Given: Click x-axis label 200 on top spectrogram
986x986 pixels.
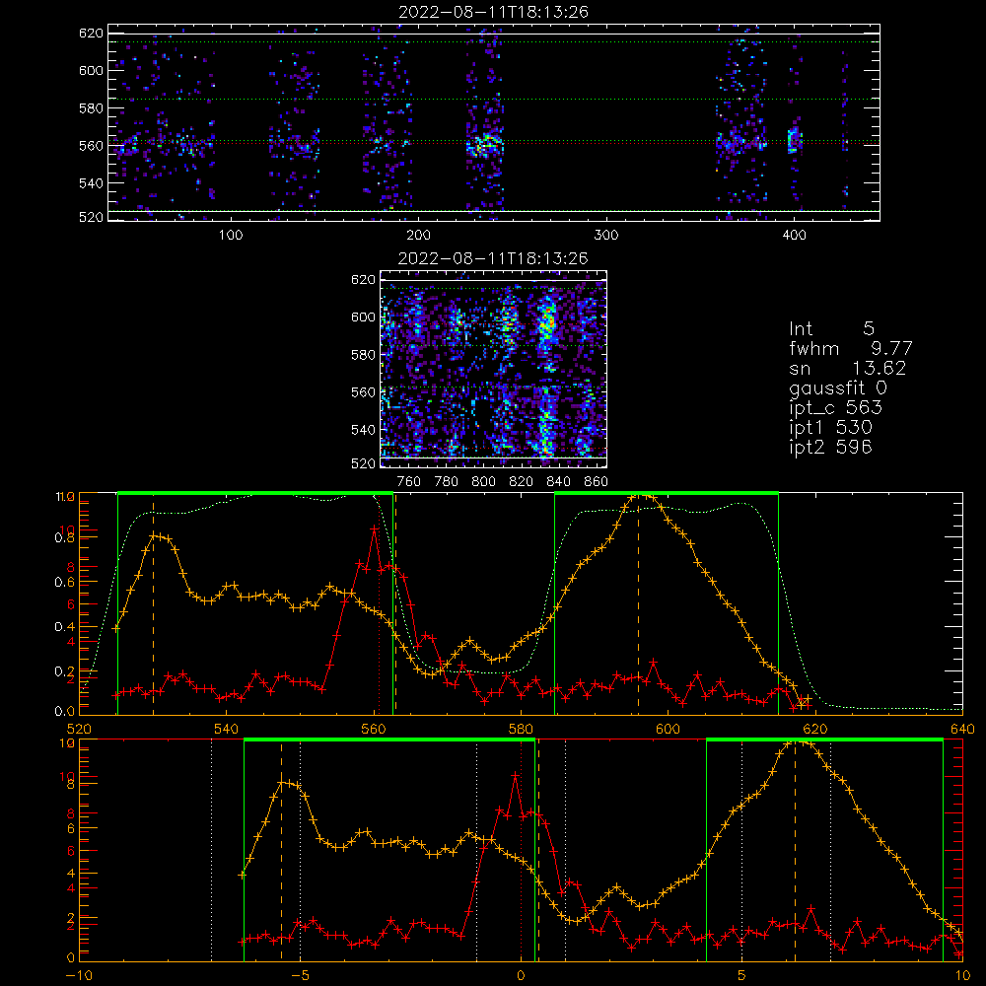Looking at the screenshot, I should click(x=418, y=236).
